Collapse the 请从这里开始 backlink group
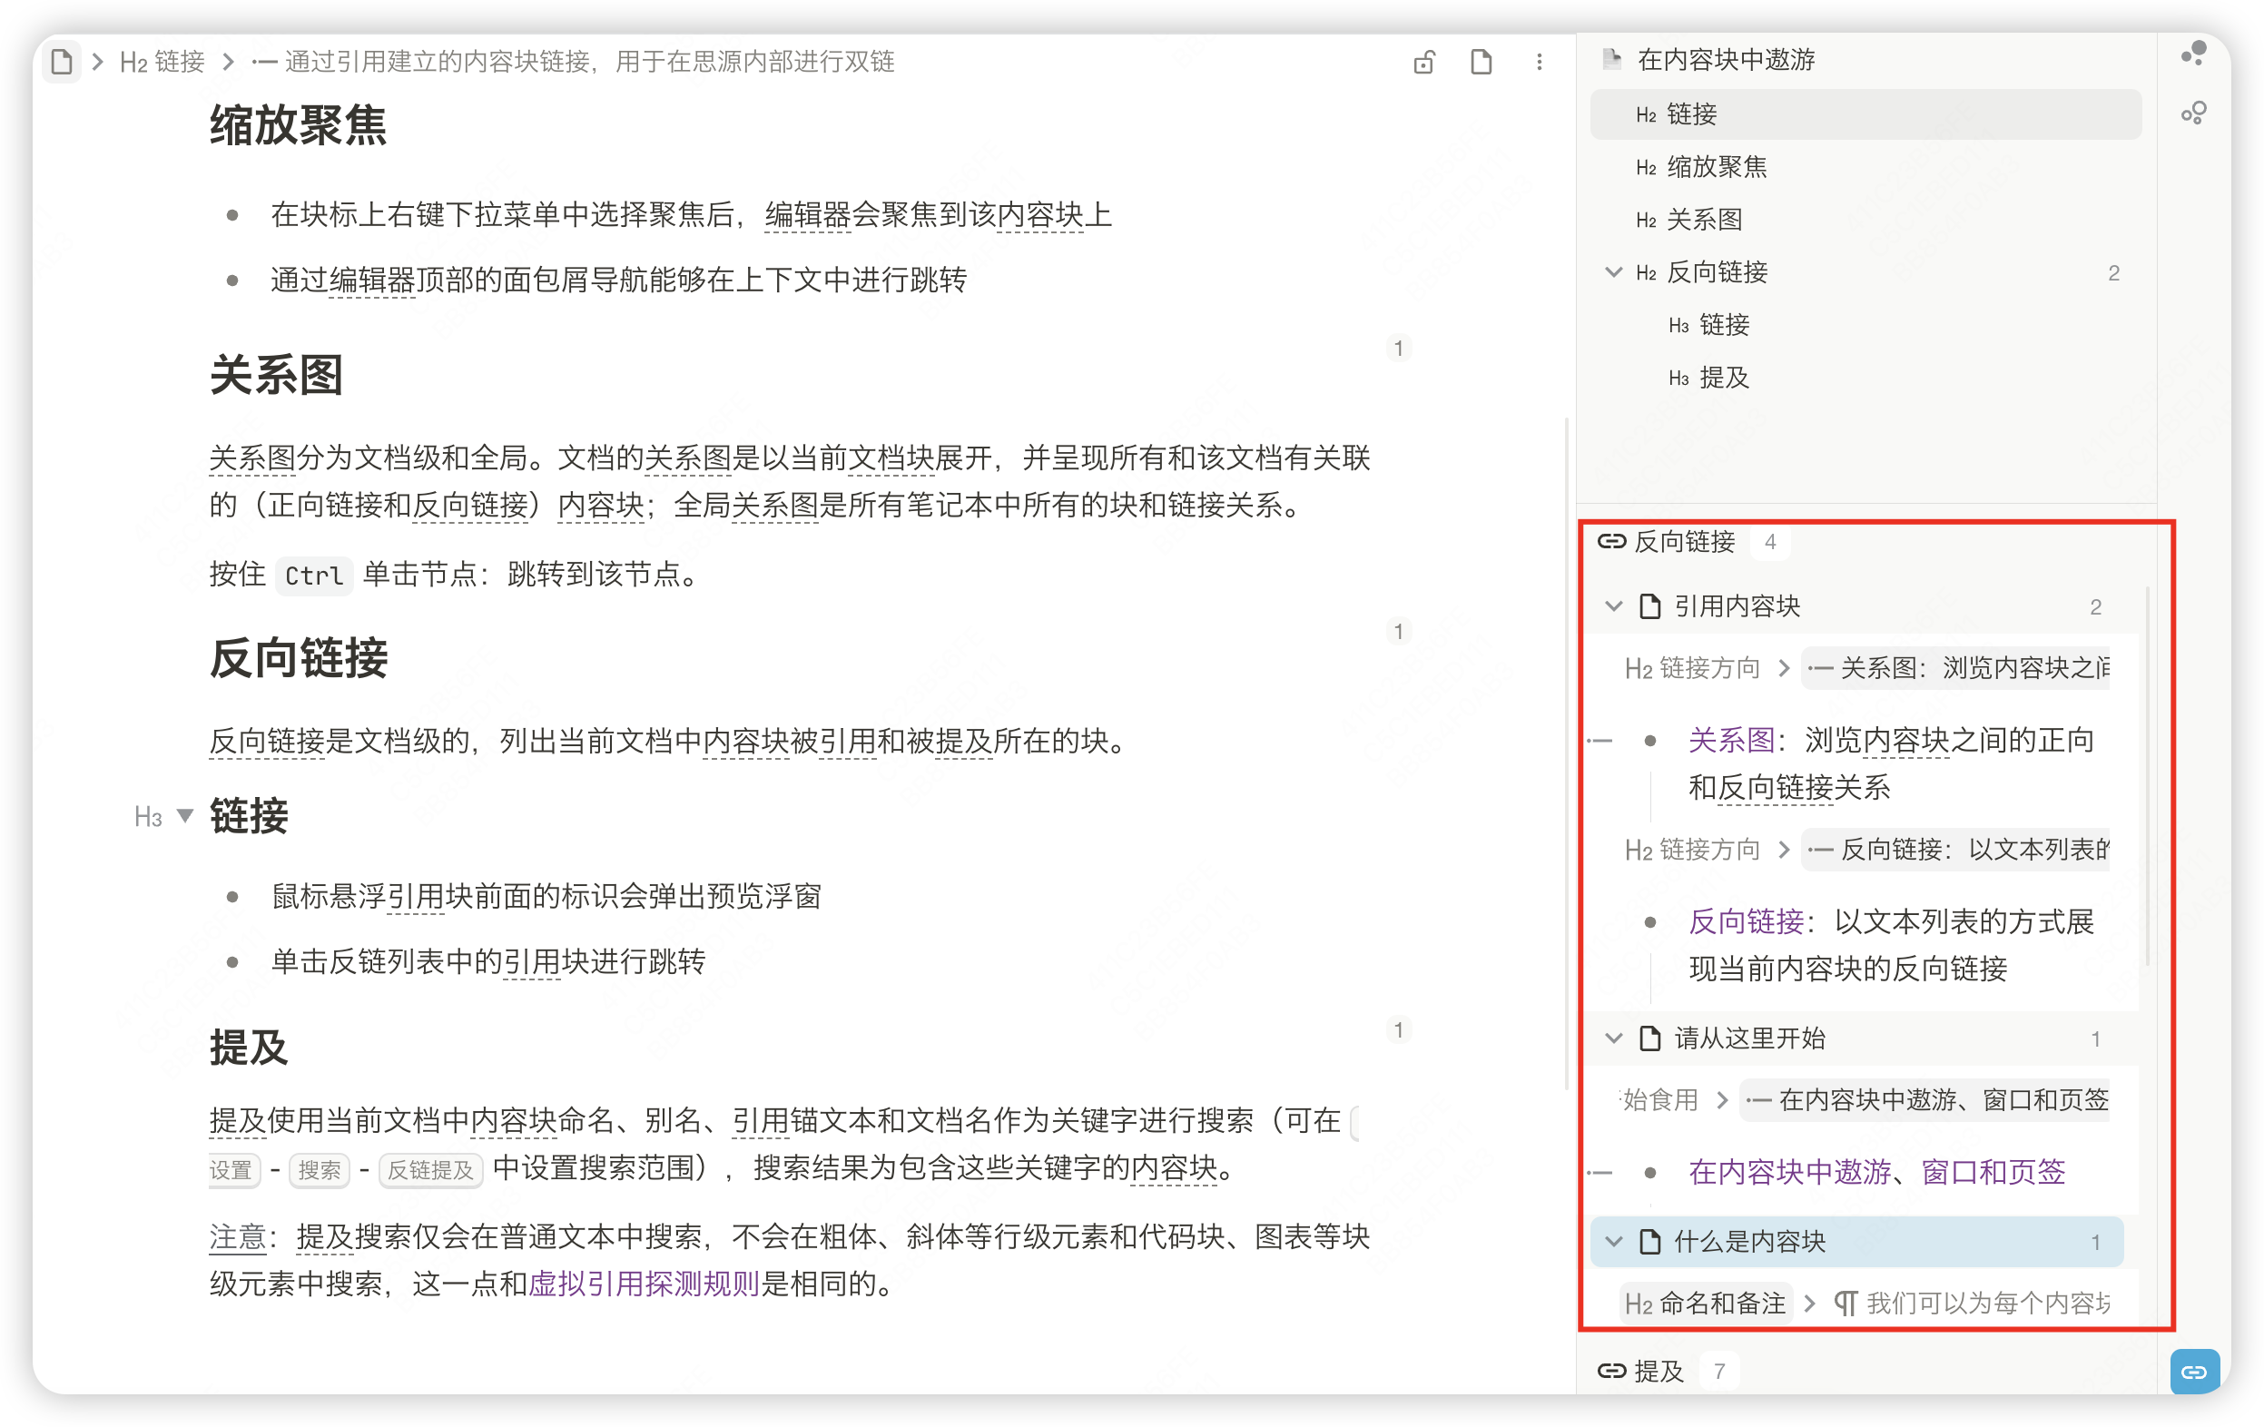This screenshot has height=1427, width=2264. point(1613,1038)
